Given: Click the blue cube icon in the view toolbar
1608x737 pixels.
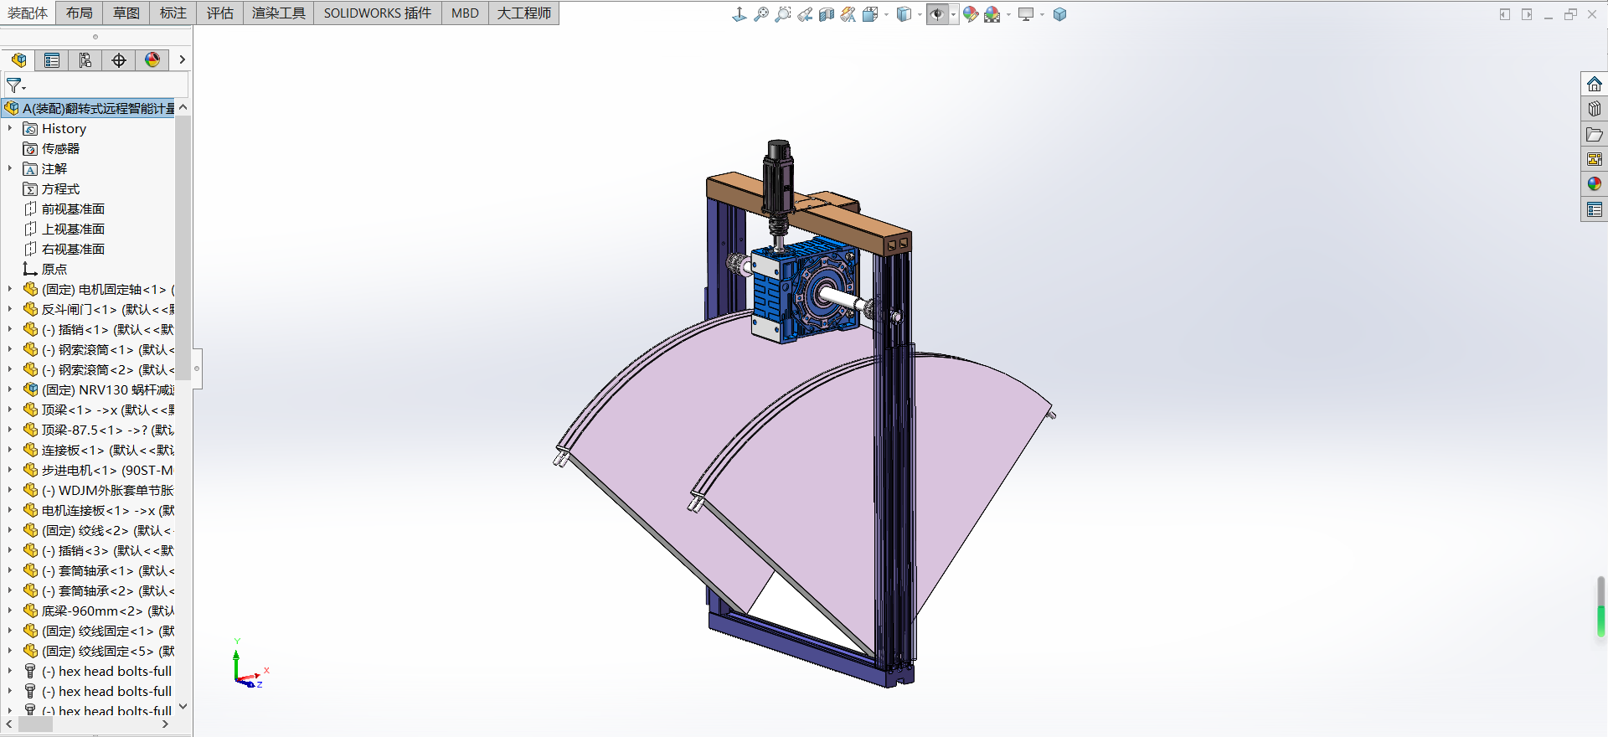Looking at the screenshot, I should [1059, 14].
